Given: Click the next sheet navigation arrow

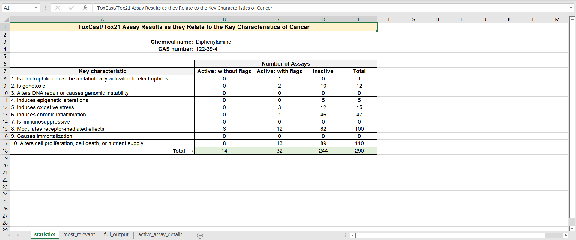Looking at the screenshot, I should [x=18, y=235].
